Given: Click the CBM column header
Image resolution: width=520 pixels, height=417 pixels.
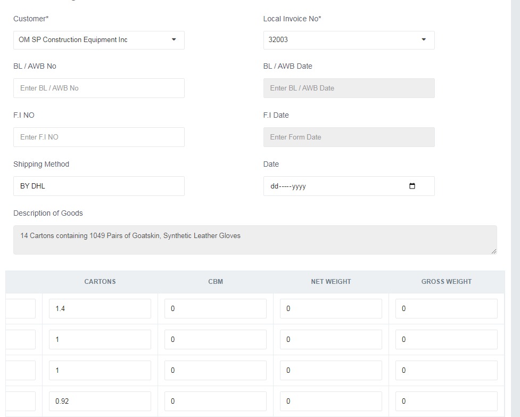Looking at the screenshot, I should [x=216, y=282].
